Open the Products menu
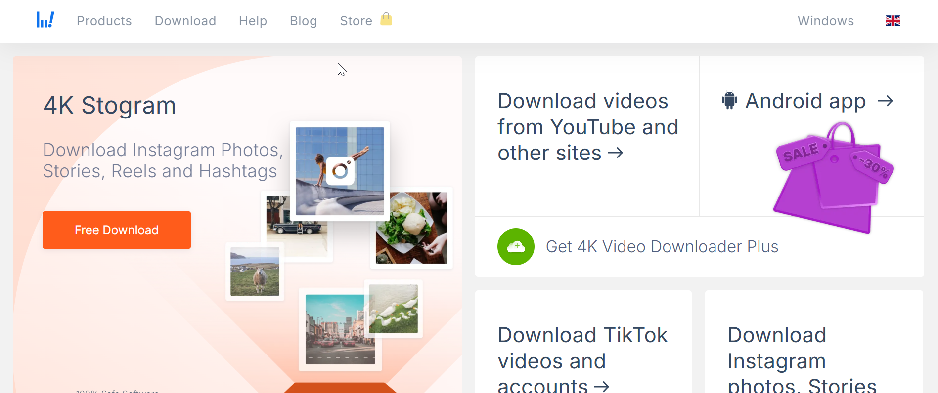Viewport: 938px width, 393px height. click(104, 21)
